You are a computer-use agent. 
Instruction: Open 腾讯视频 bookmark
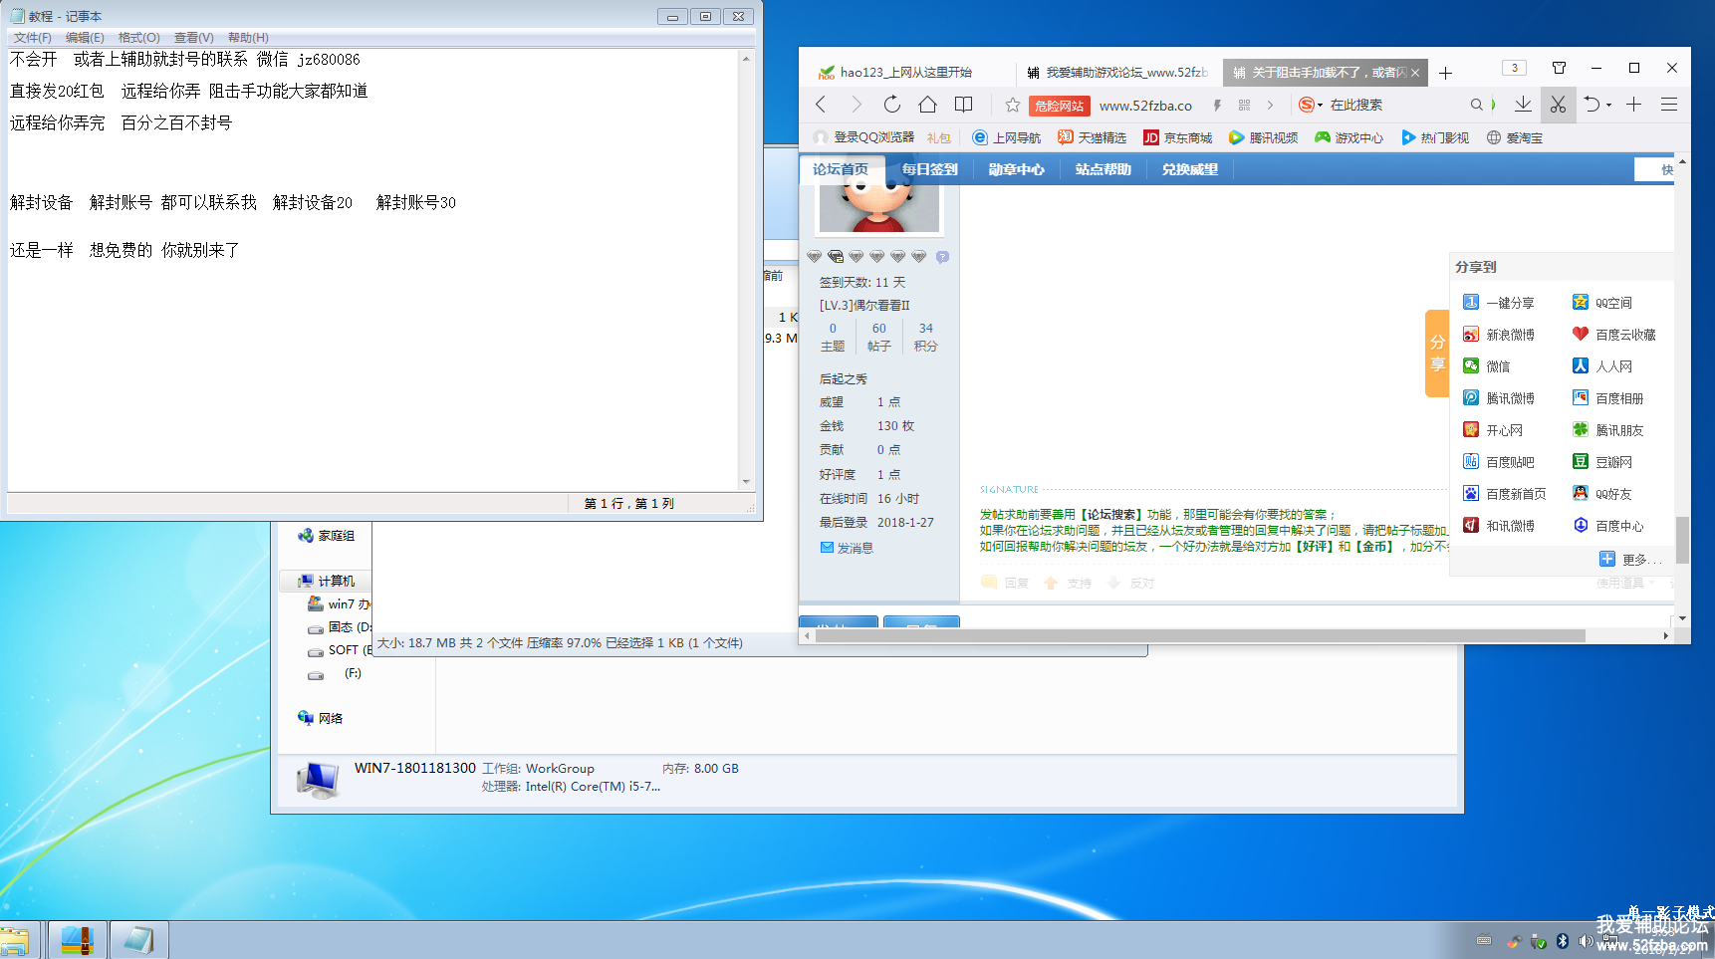tap(1264, 137)
